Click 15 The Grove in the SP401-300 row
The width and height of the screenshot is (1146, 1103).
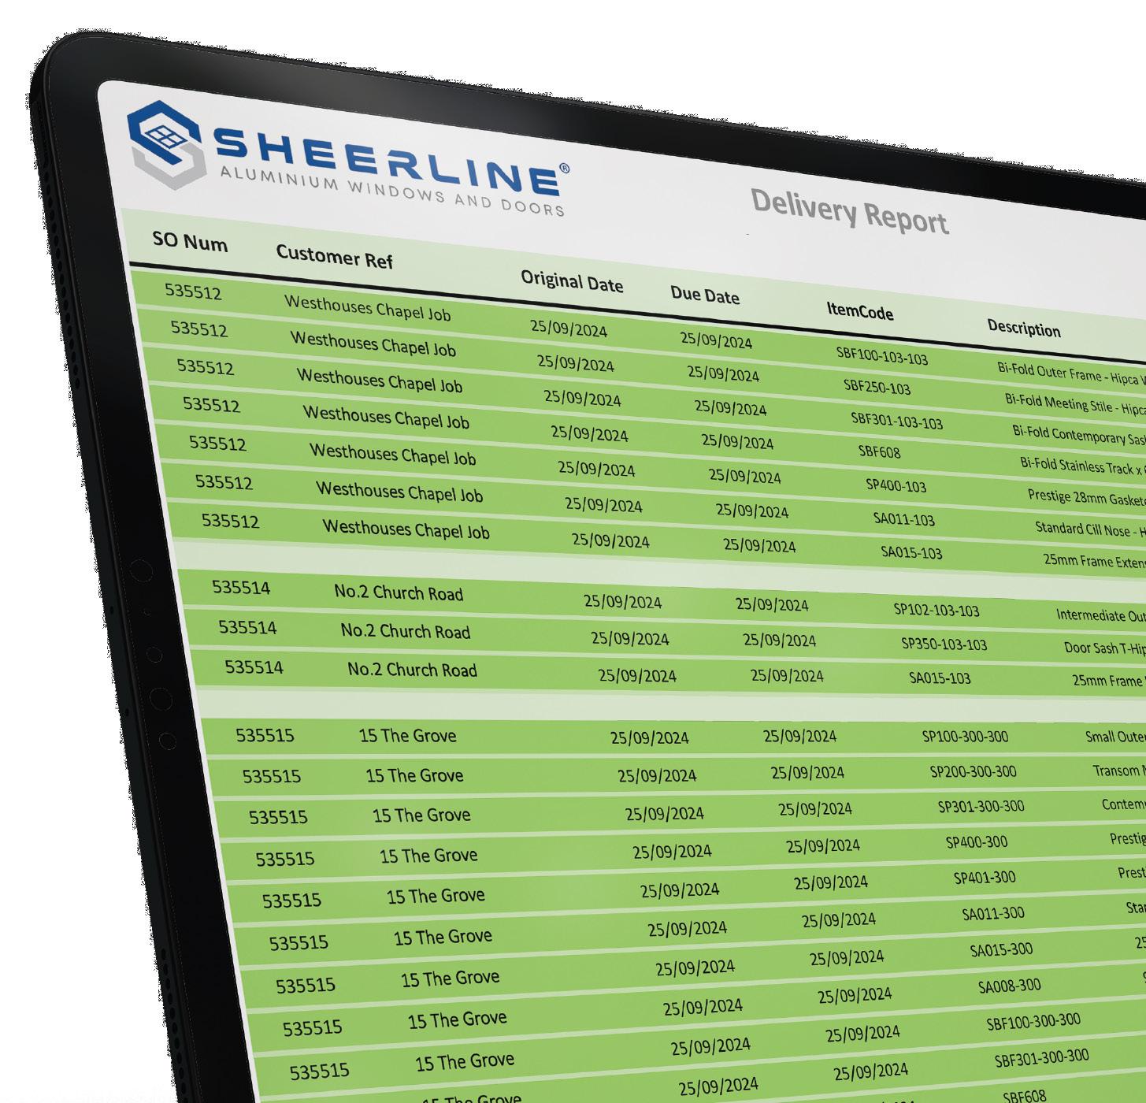coord(436,896)
